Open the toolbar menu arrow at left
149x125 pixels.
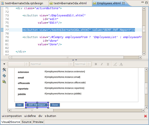(x=4, y=64)
